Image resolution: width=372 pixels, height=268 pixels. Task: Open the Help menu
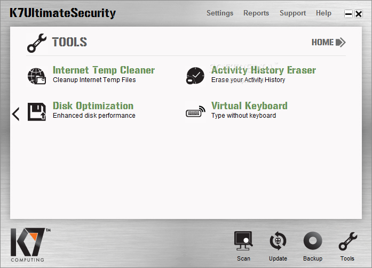[x=323, y=13]
